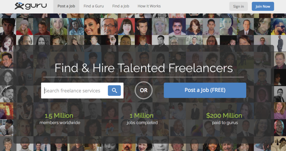Click the photo of the person holding a magnifying glass

coord(110,44)
